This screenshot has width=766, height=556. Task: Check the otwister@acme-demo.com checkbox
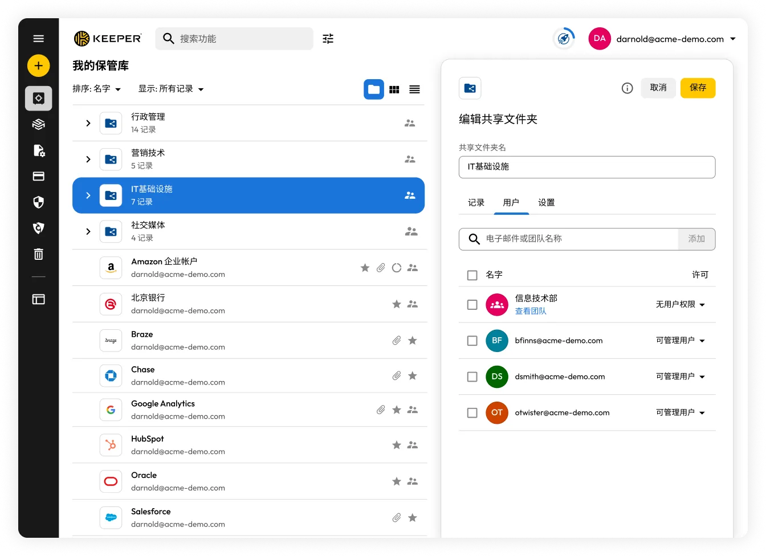point(472,413)
